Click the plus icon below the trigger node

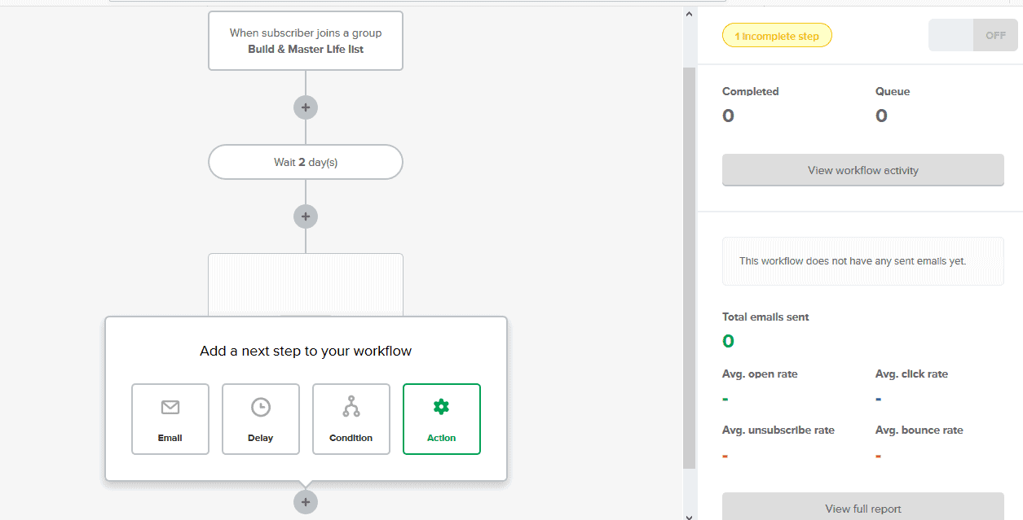click(305, 107)
